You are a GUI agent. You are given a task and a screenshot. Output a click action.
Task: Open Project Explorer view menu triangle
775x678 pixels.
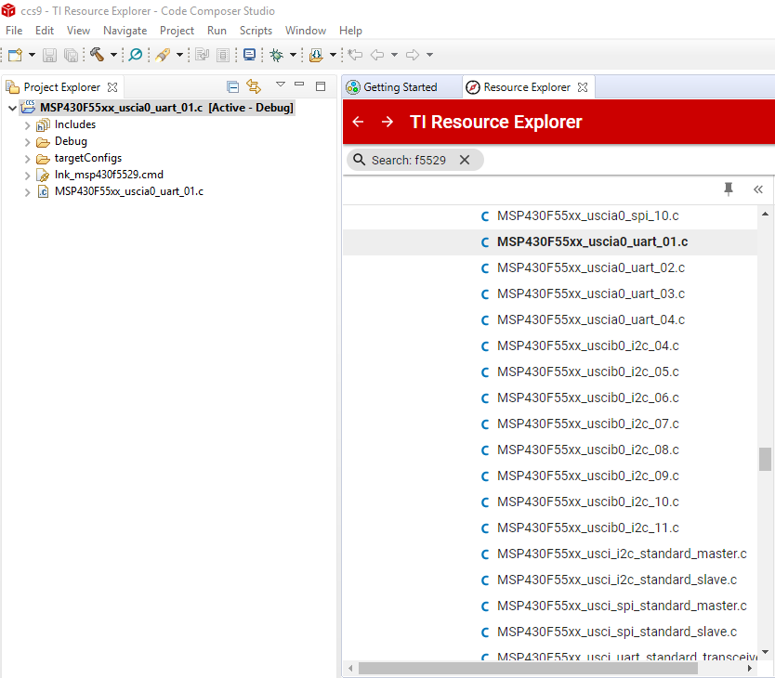pyautogui.click(x=281, y=85)
